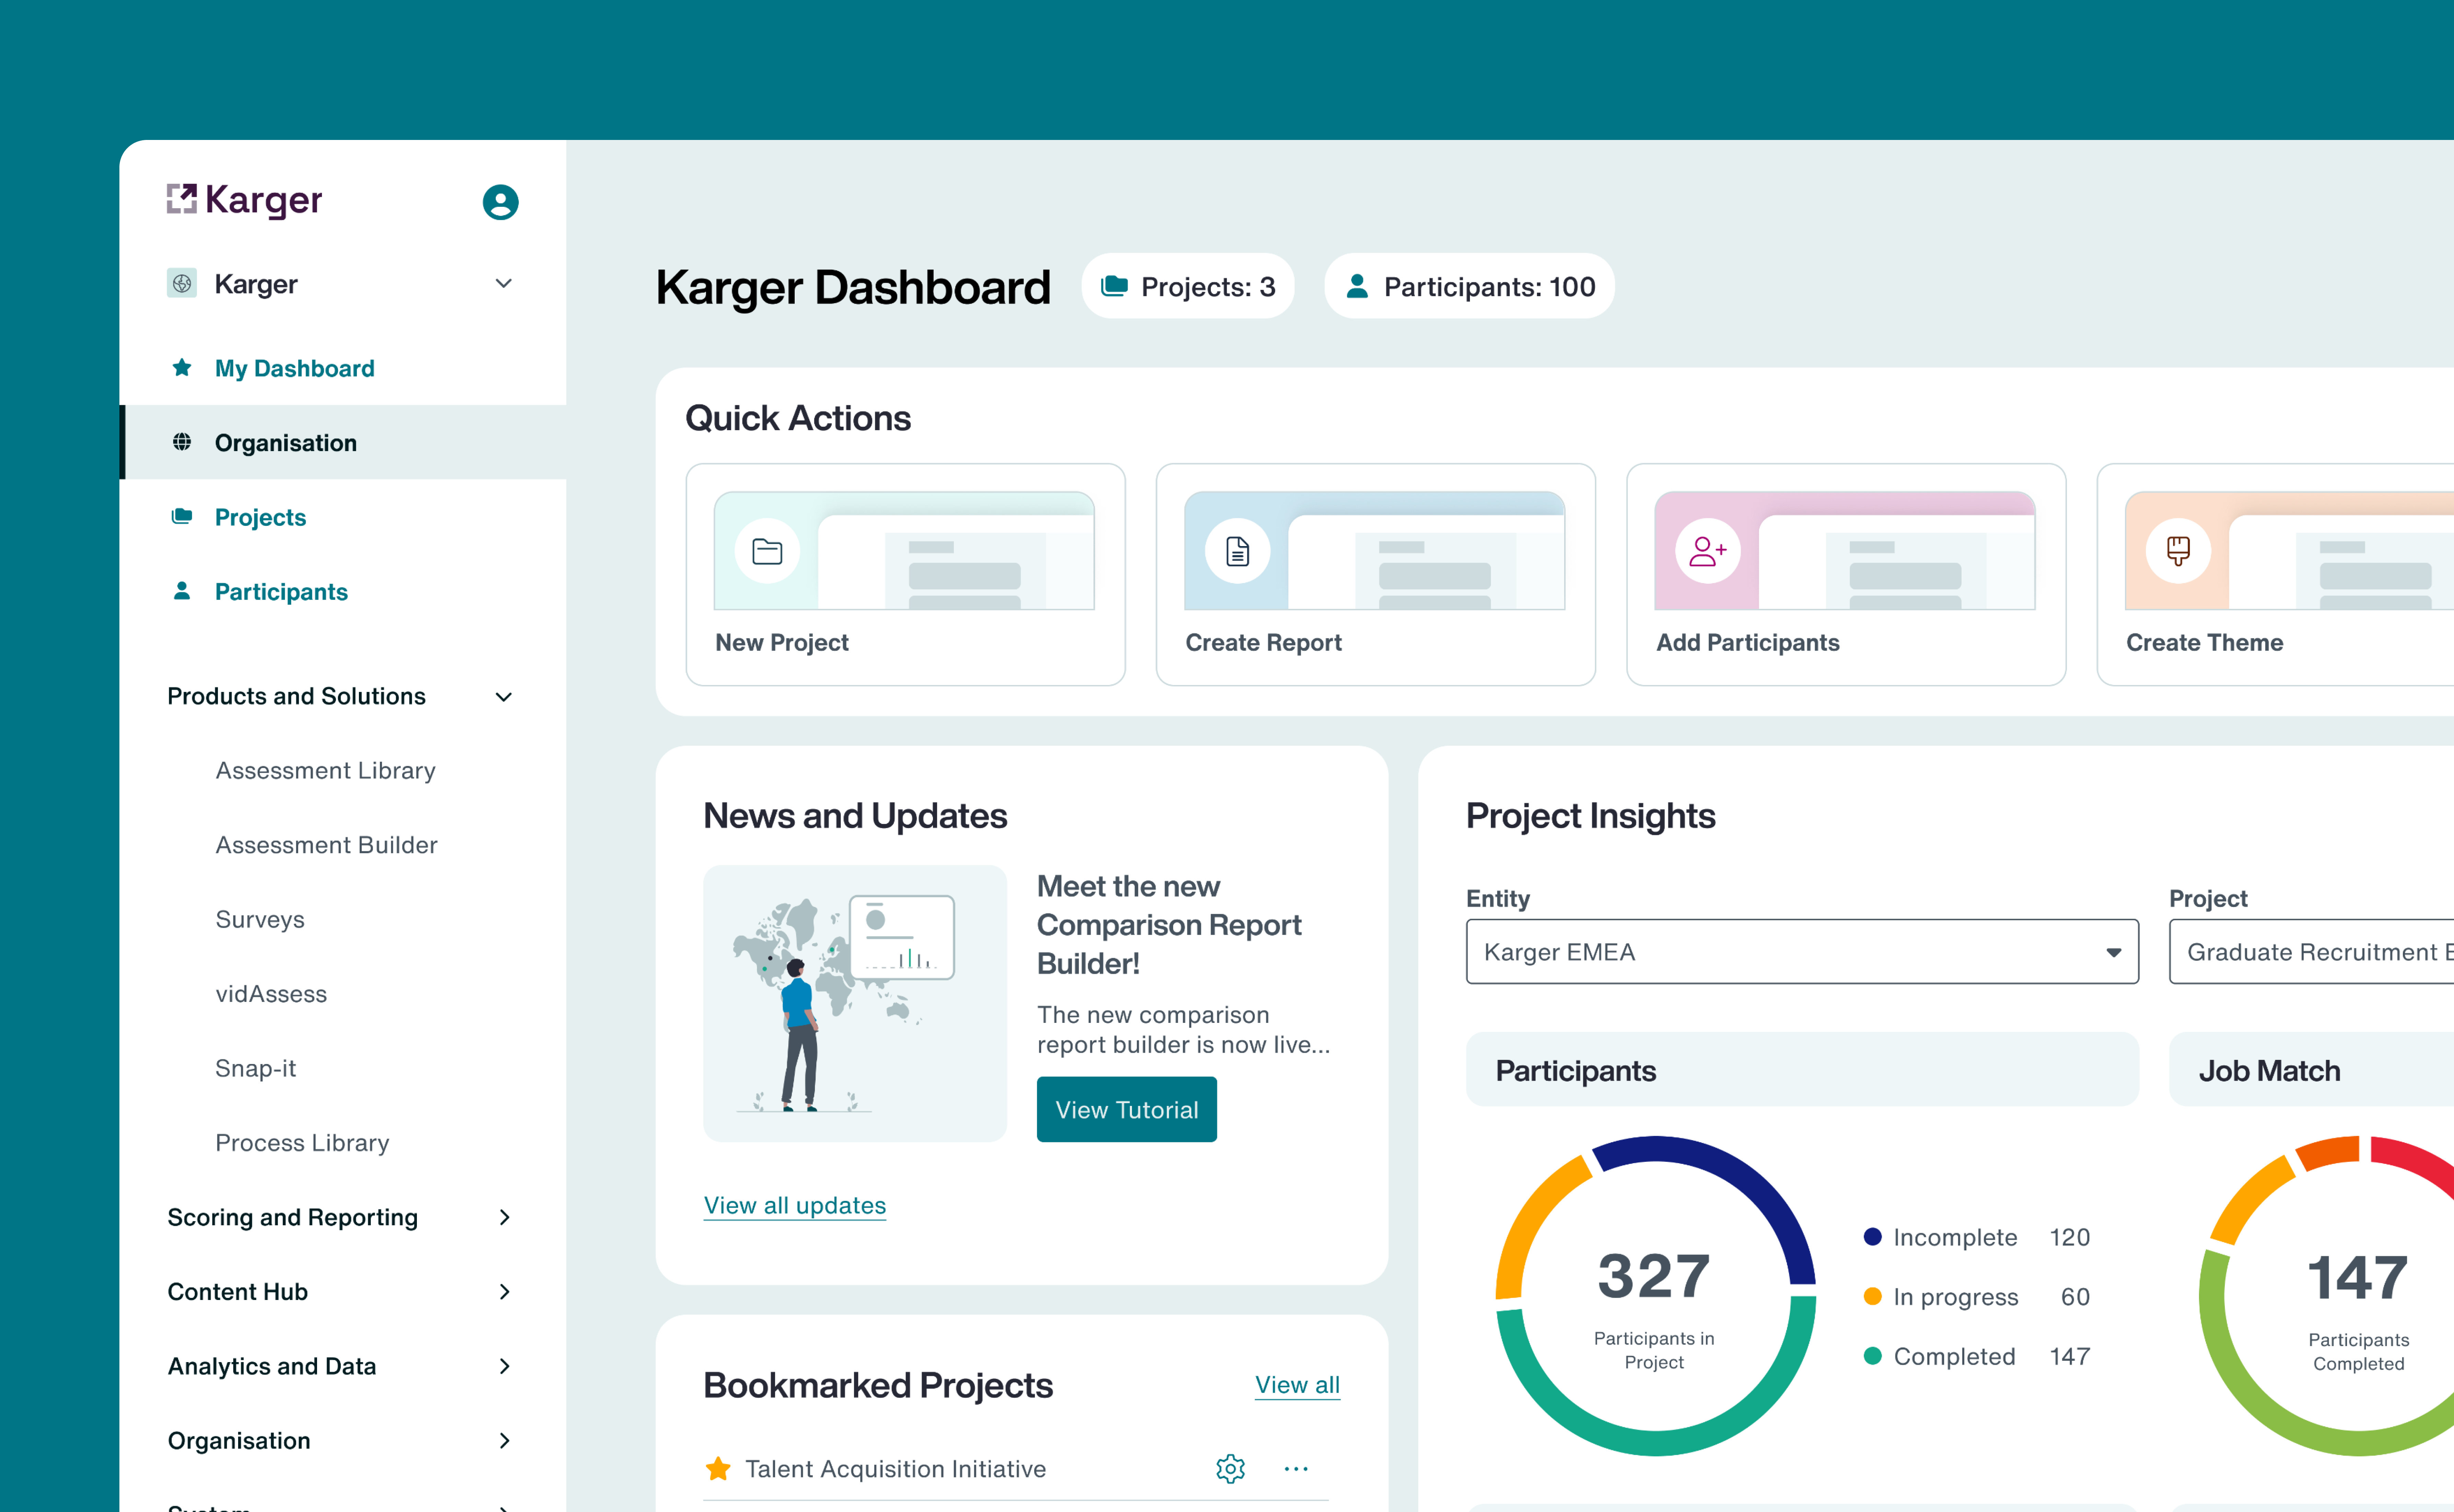2454x1512 pixels.
Task: Click the Meet the new Comparison Report Builder headline
Action: pyautogui.click(x=1169, y=925)
